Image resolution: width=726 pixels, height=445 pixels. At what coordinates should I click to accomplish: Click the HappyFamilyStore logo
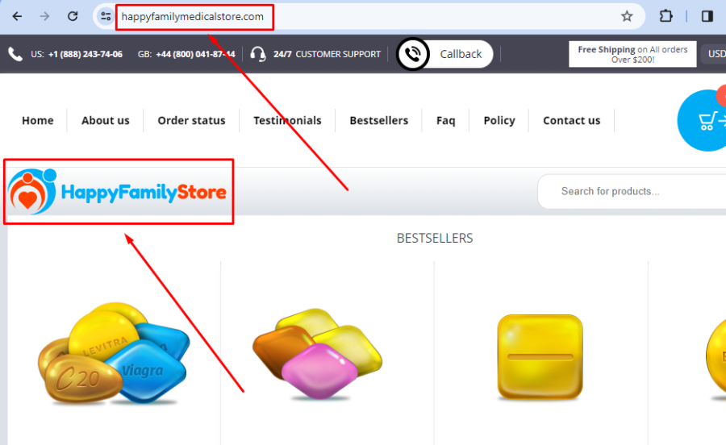pyautogui.click(x=118, y=192)
